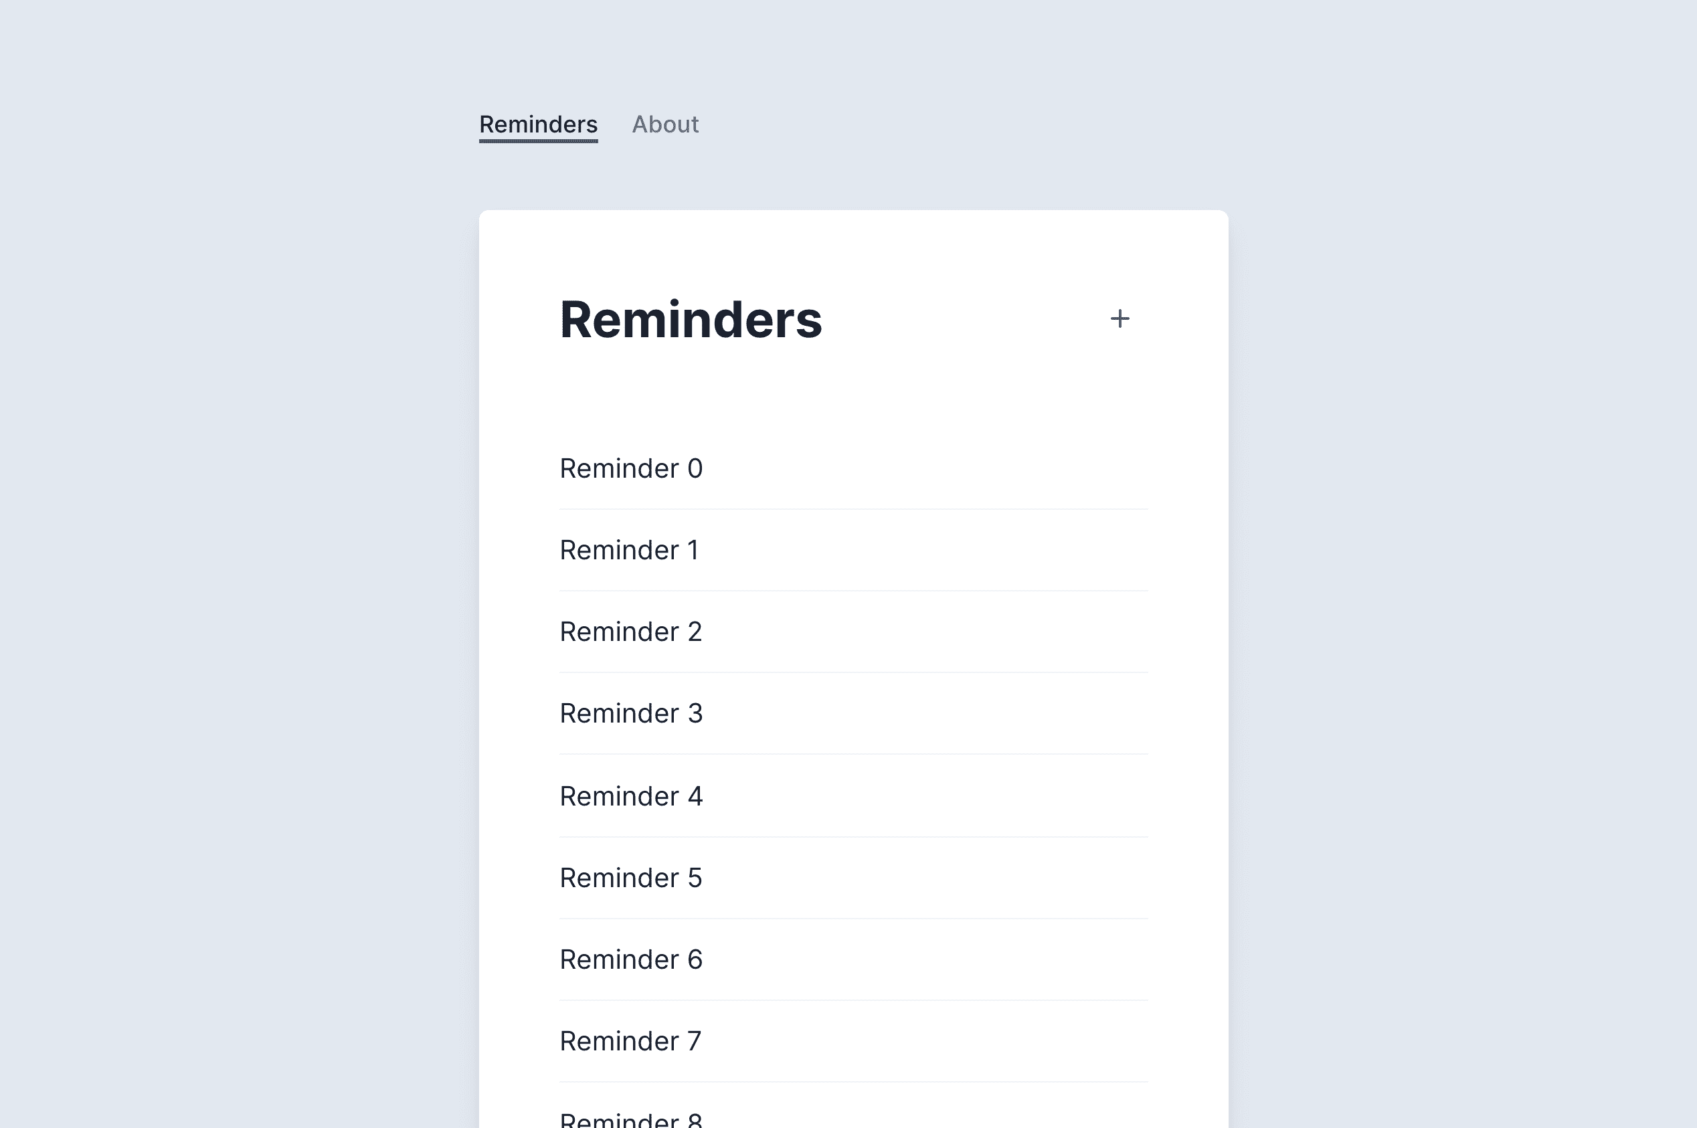Click the plus button beside Reminders heading

coord(1120,318)
